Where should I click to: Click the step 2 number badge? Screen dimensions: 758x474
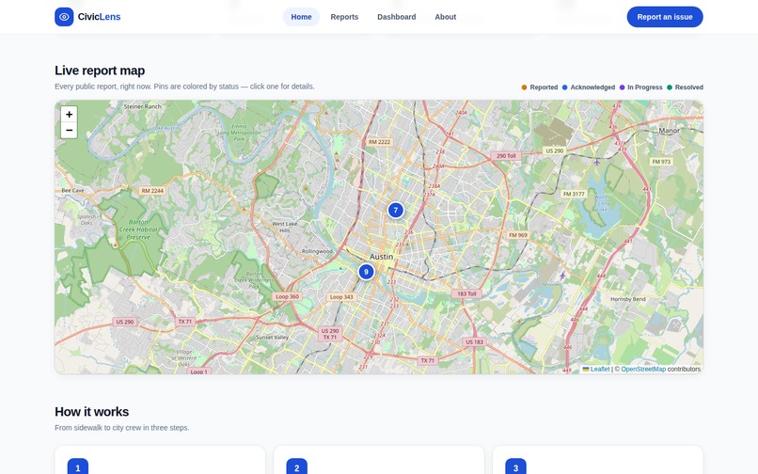point(297,467)
